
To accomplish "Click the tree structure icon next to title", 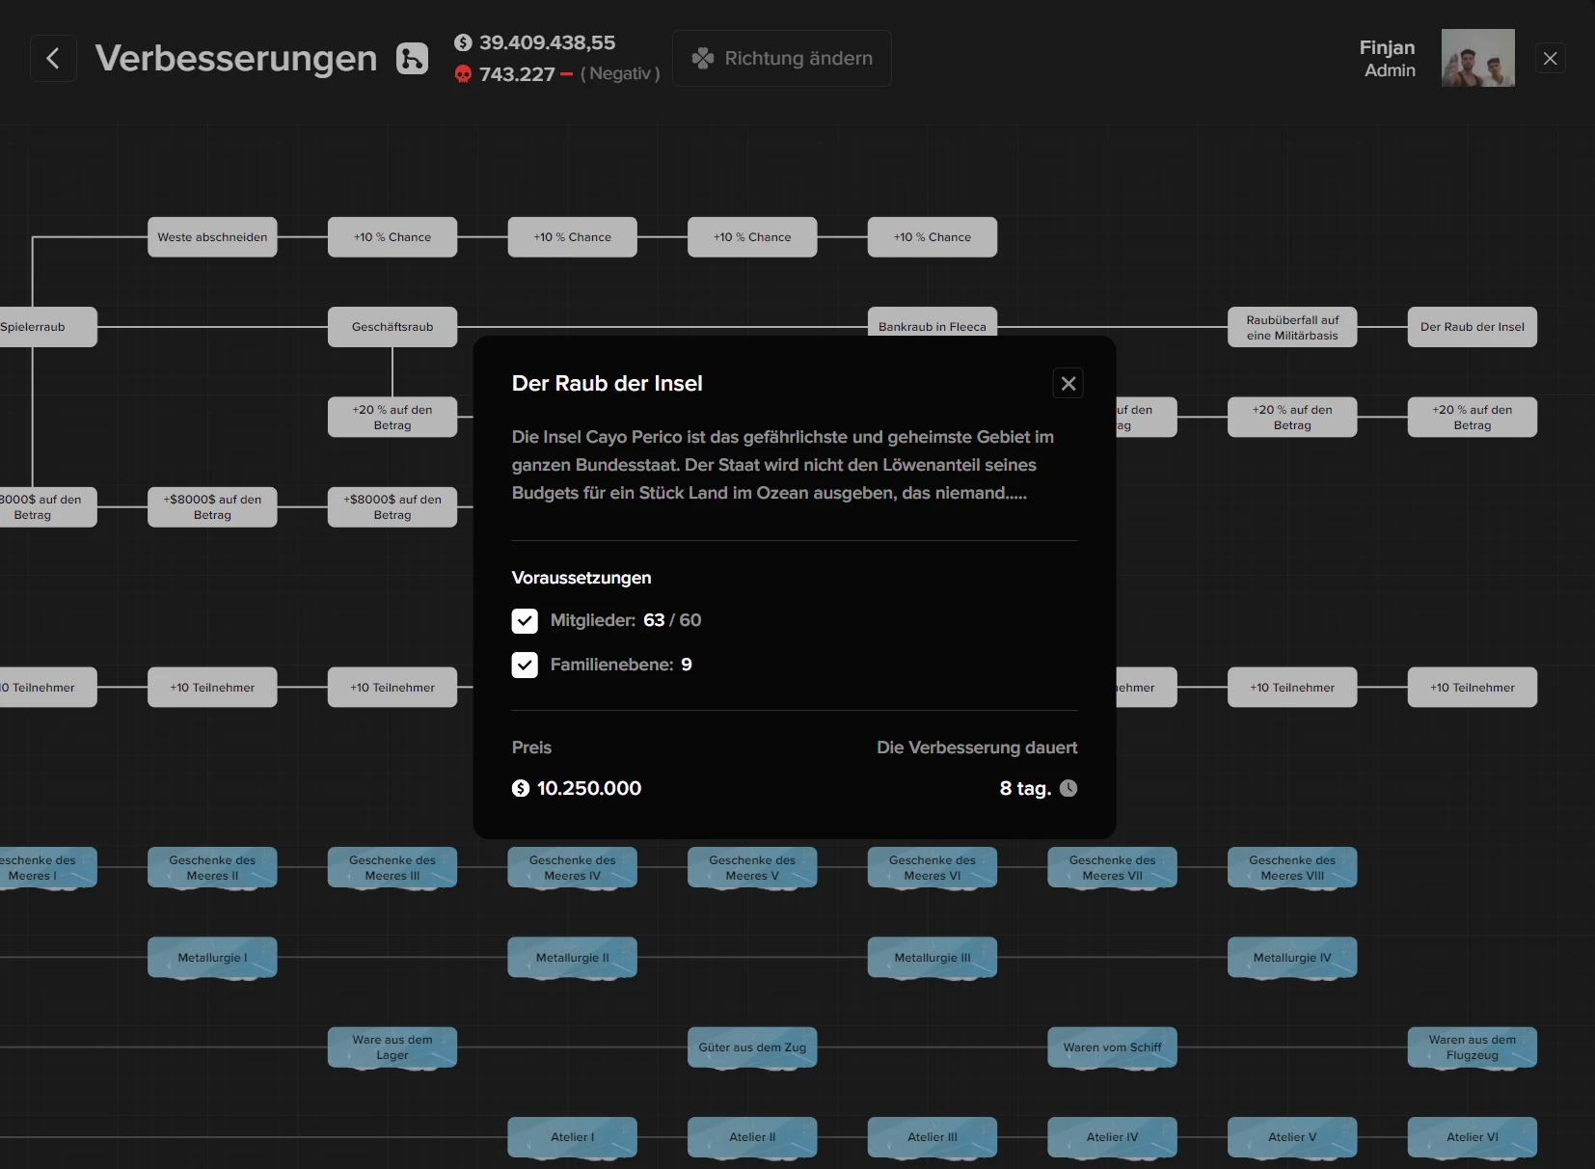I will click(x=412, y=59).
